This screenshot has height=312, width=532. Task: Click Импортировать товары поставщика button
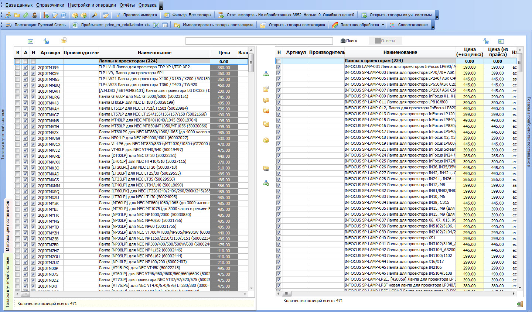click(x=214, y=25)
